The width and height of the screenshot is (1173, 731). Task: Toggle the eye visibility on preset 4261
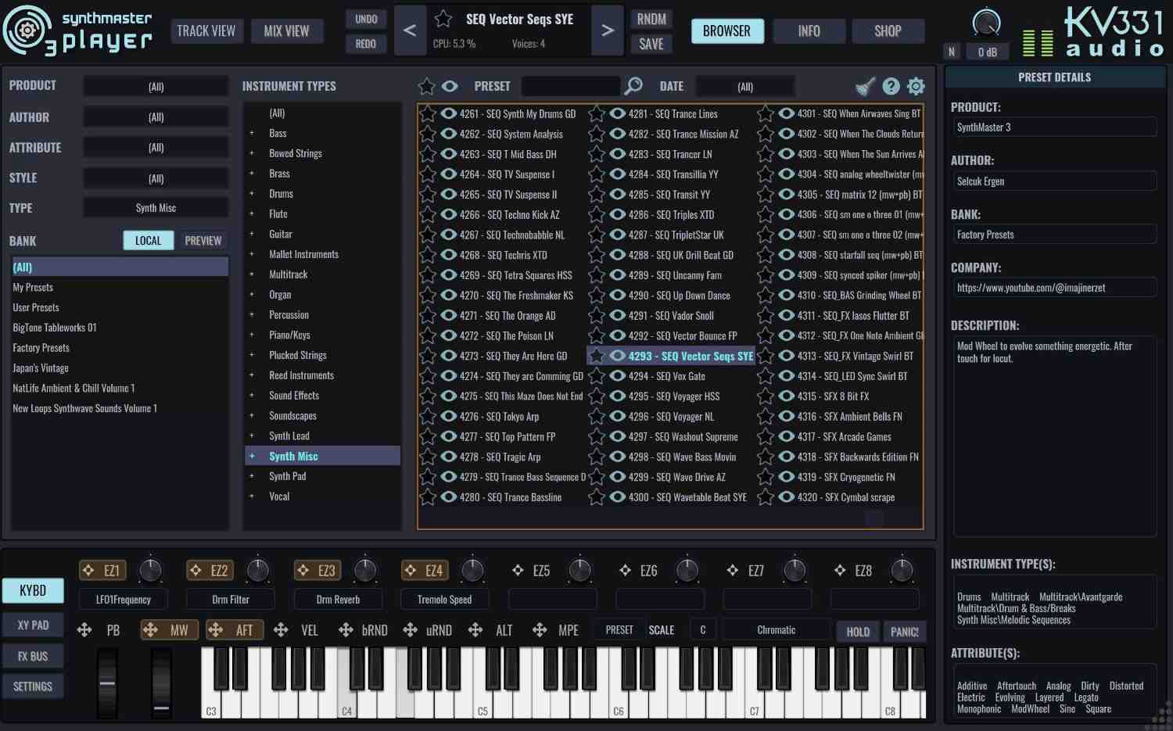click(x=447, y=113)
